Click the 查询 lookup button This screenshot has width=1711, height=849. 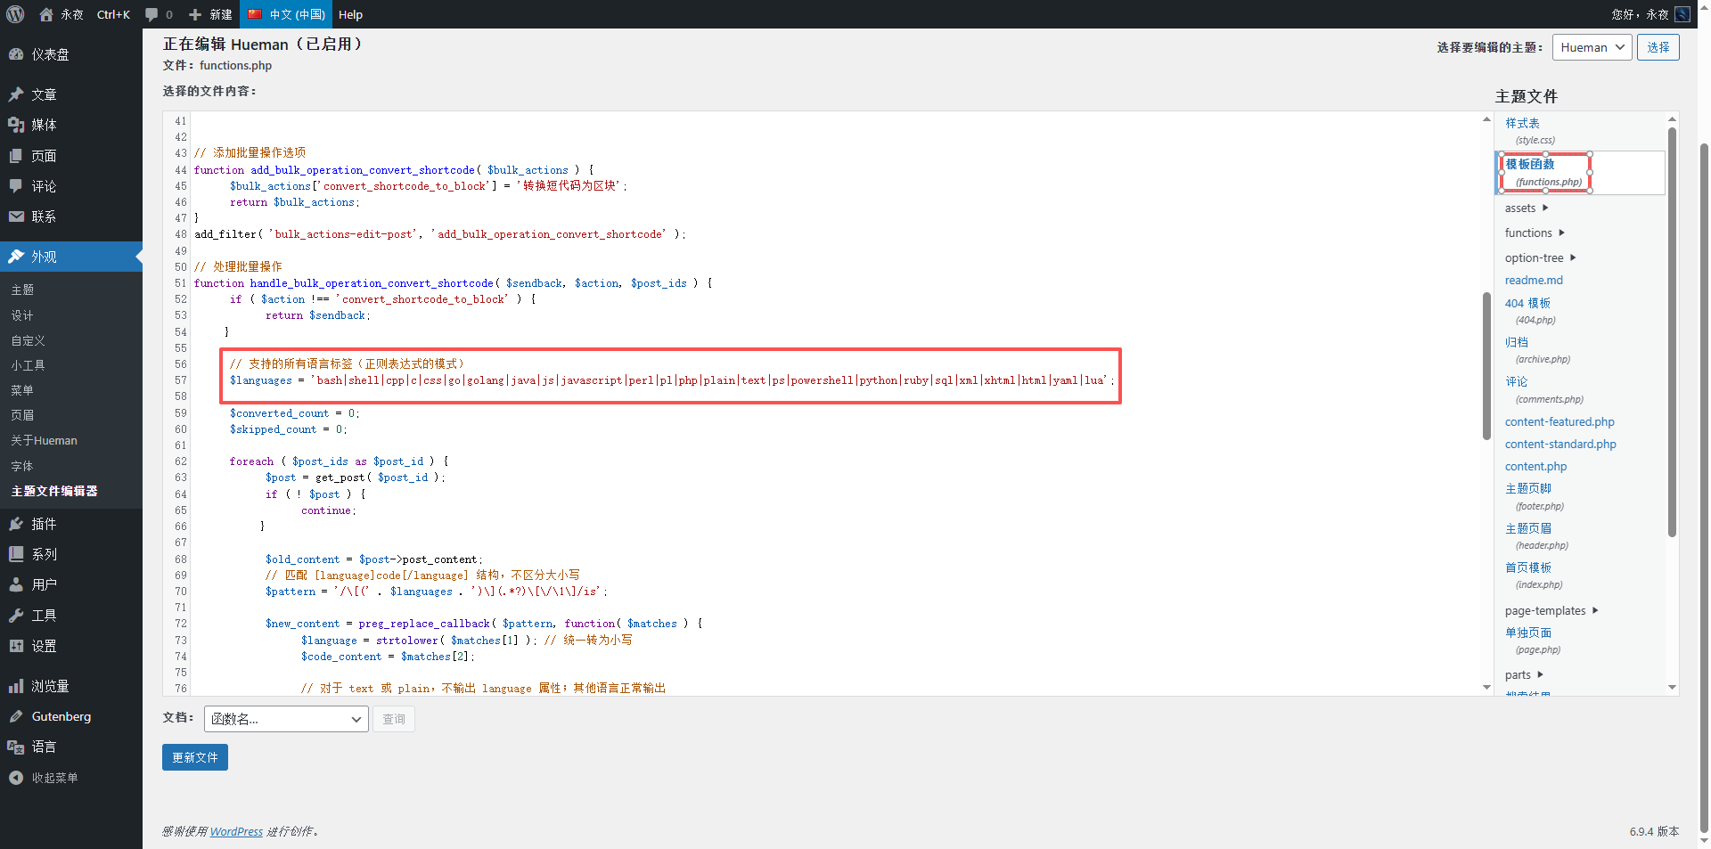click(x=394, y=719)
